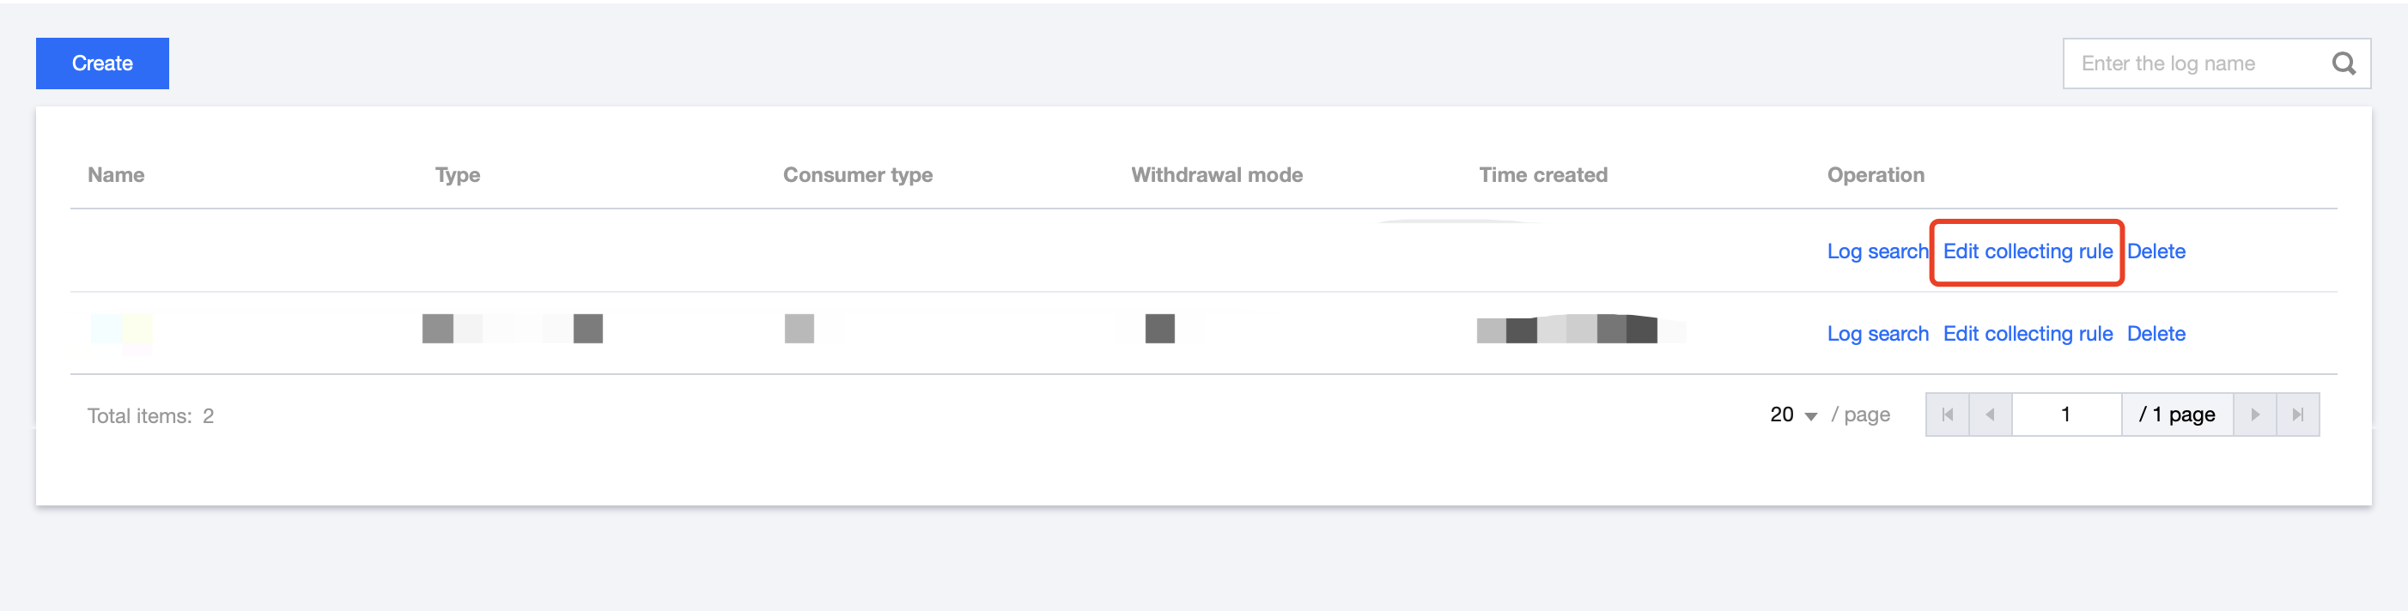Image resolution: width=2408 pixels, height=611 pixels.
Task: Edit collecting rule for the second row
Action: [2028, 334]
